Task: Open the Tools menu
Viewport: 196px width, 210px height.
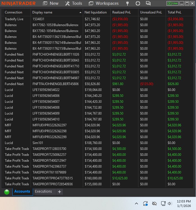Action: 74,3
